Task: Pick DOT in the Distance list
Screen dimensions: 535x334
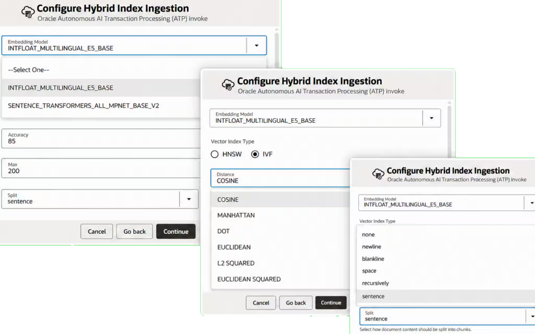Action: pyautogui.click(x=281, y=231)
